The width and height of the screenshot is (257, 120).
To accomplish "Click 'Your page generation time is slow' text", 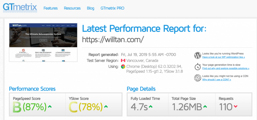I will [221, 65].
